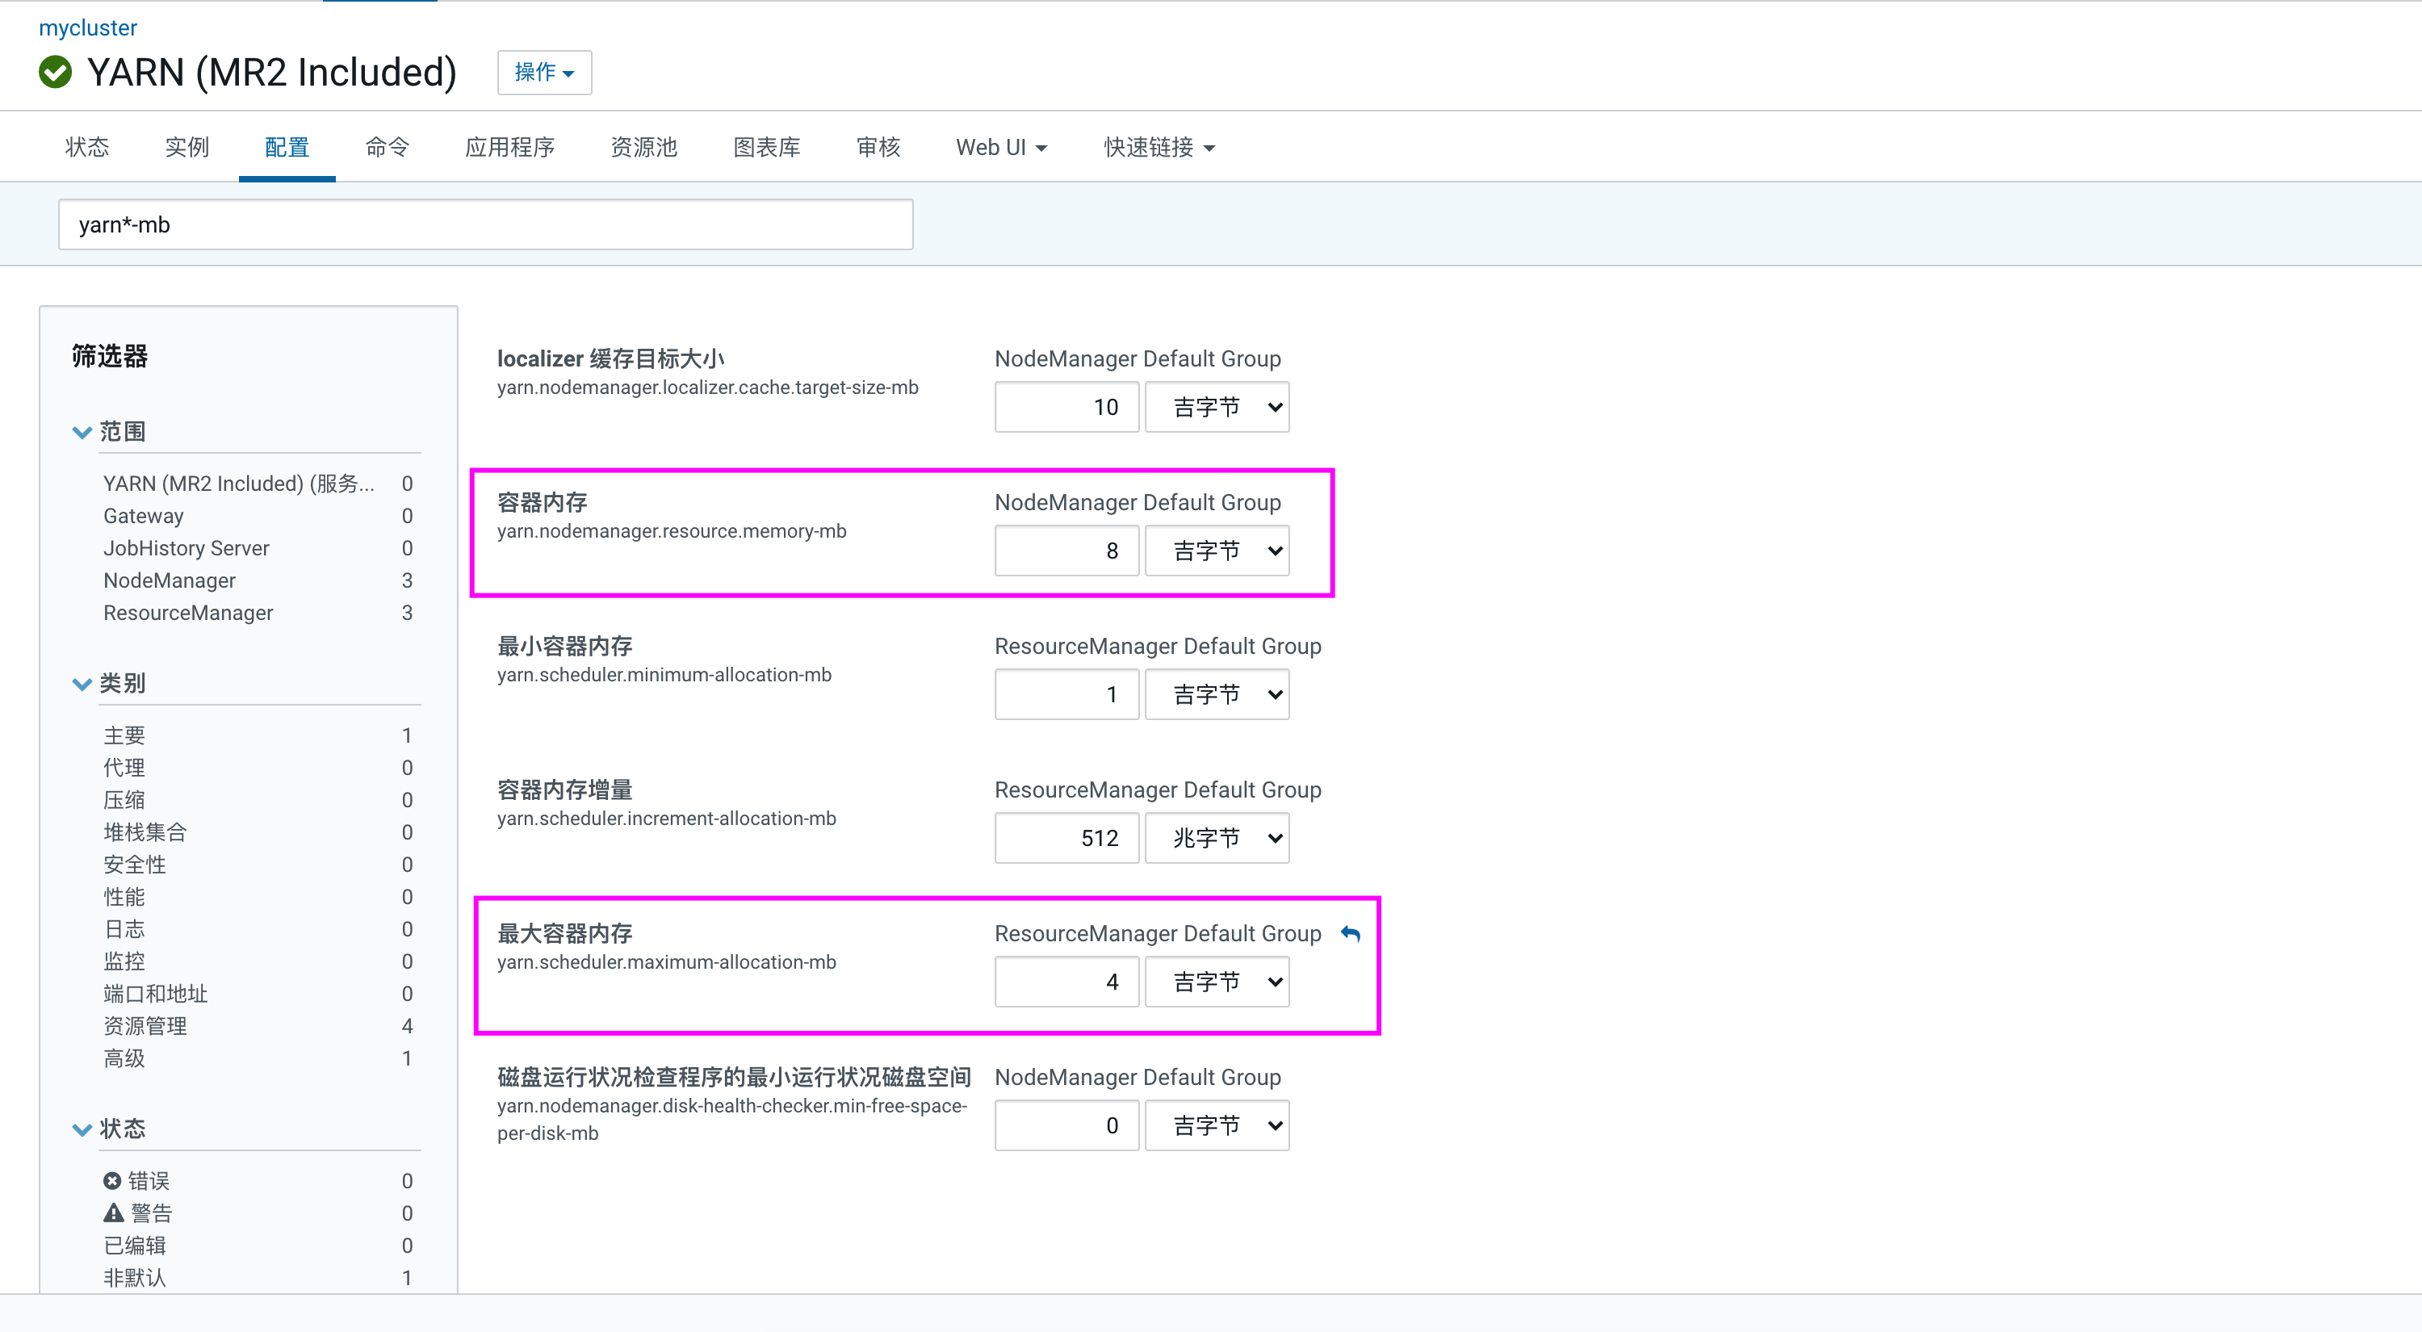2422x1332 pixels.
Task: Click the revert arrow beside the maximum-allocation-mb setting
Action: (x=1350, y=933)
